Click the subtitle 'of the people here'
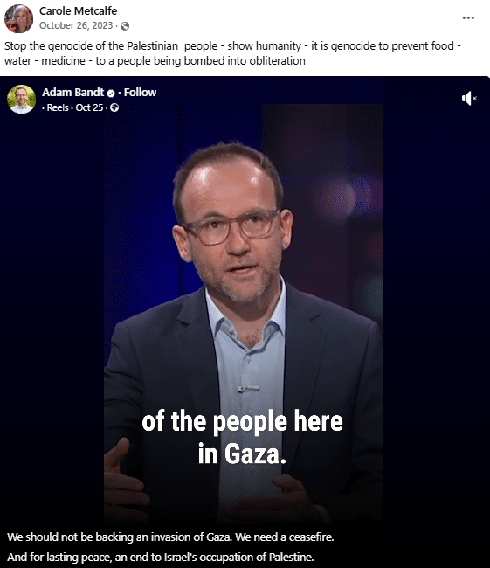The height and width of the screenshot is (568, 490). point(242,421)
